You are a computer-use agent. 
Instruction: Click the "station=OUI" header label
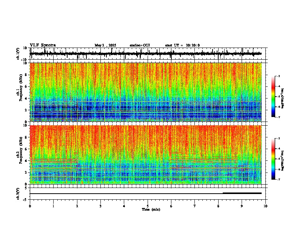[140, 45]
